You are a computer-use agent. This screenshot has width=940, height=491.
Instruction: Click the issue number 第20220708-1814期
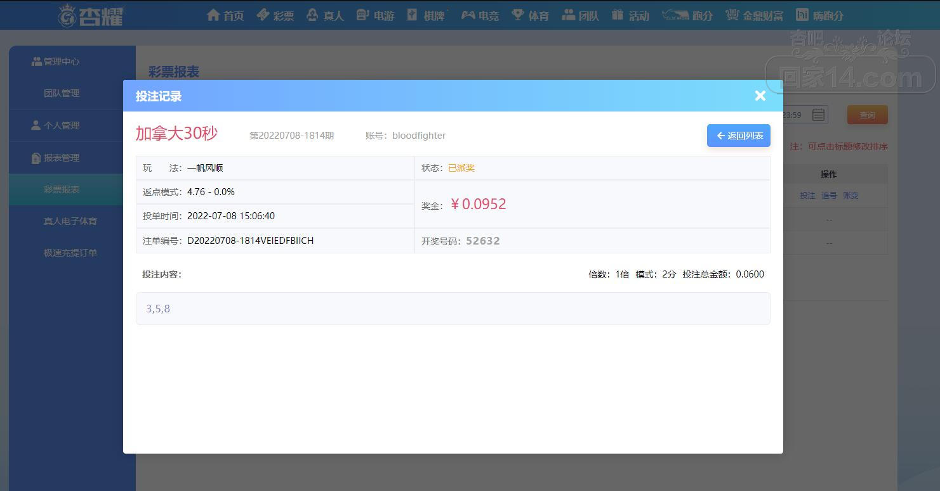[291, 136]
